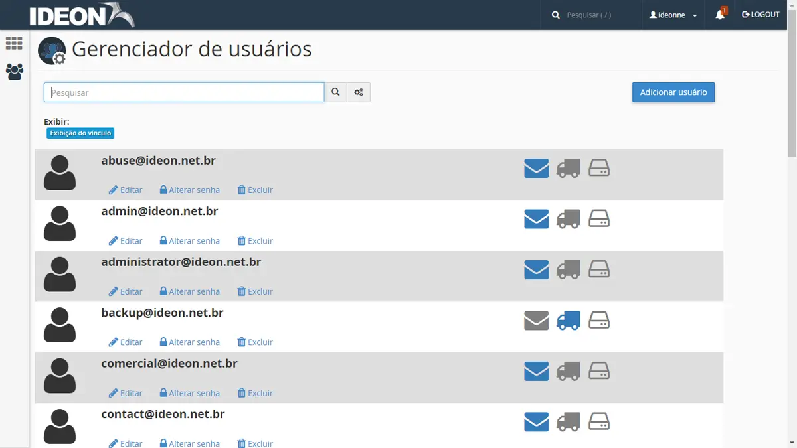
Task: Click the truck icon for admin@ideon.net.br
Action: pyautogui.click(x=568, y=219)
